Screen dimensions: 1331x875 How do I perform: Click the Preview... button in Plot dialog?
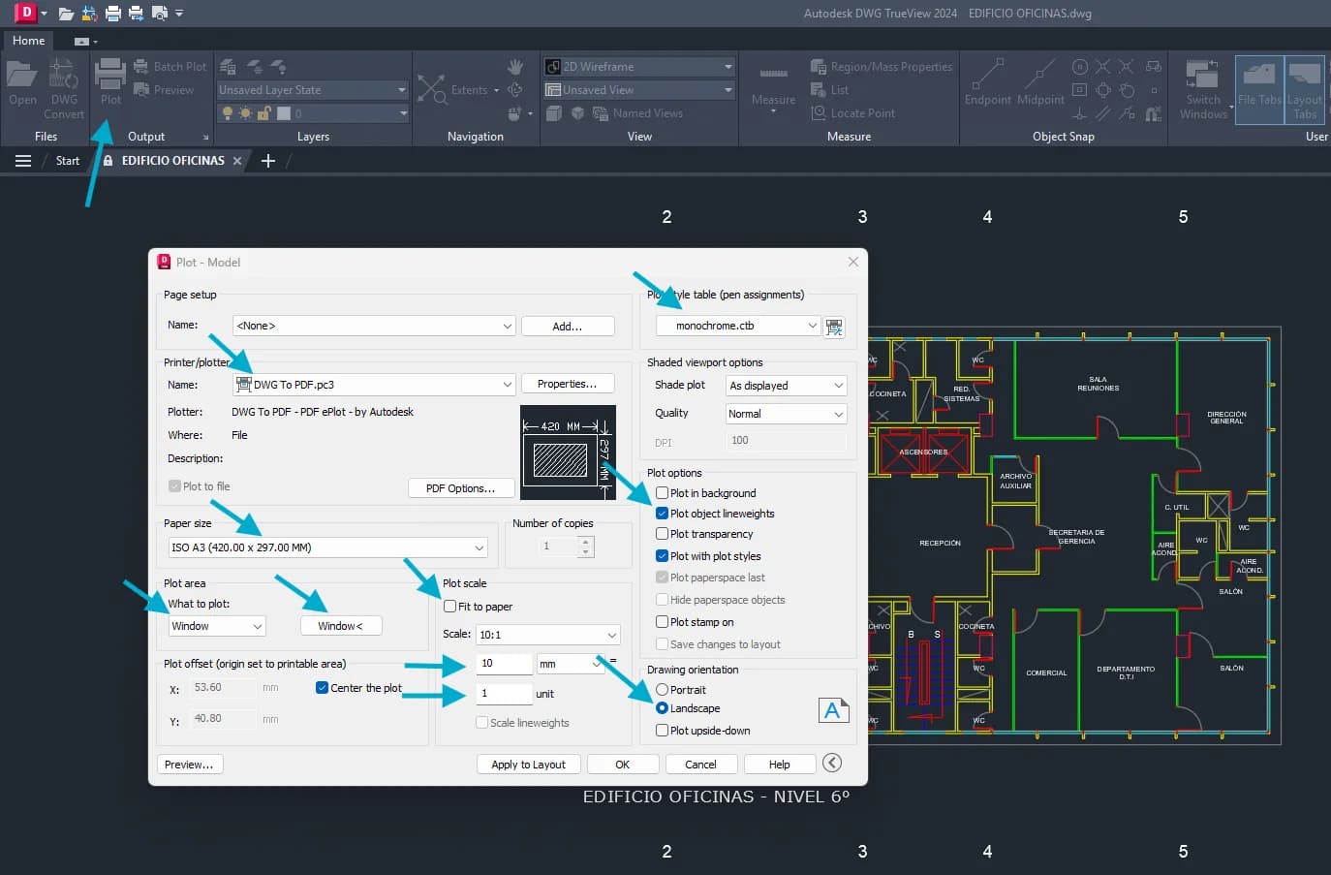click(189, 765)
